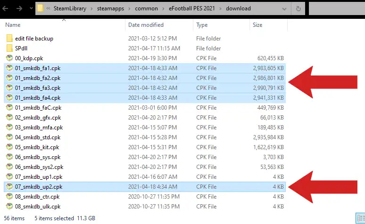
Task: Navigate to steamapps in the breadcrumb
Action: tap(110, 8)
